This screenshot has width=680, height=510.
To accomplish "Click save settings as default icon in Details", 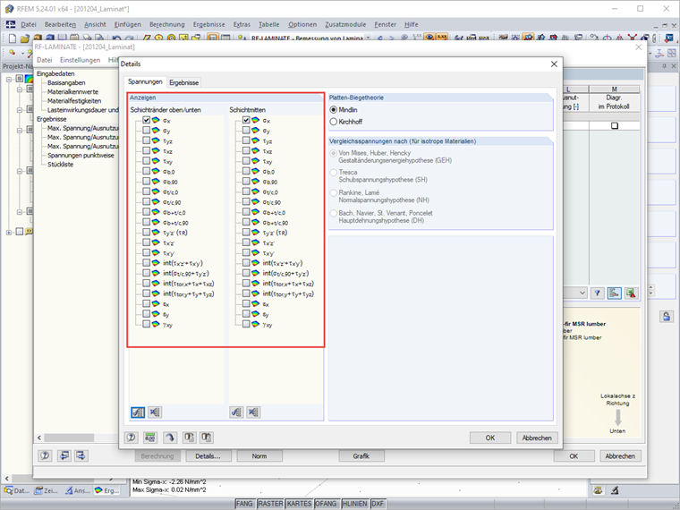I will click(x=207, y=438).
